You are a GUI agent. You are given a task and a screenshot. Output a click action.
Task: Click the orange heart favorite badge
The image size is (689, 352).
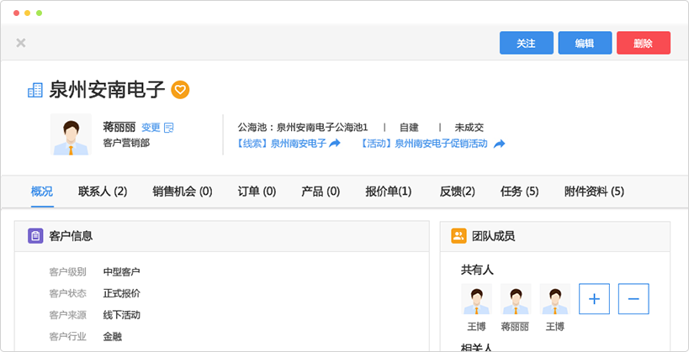click(181, 89)
